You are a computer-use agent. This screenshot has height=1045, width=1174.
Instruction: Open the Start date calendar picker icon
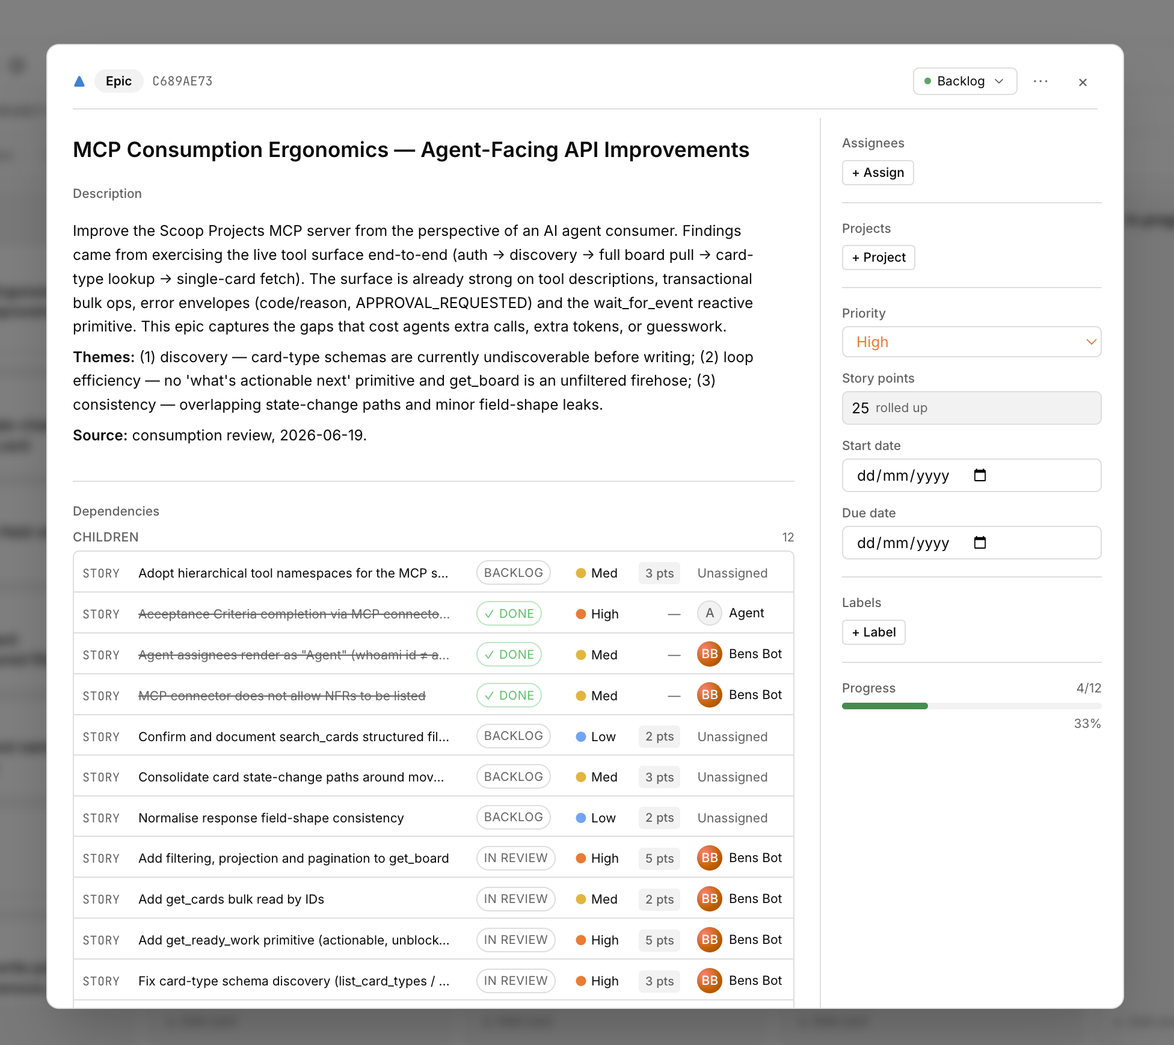(x=980, y=475)
